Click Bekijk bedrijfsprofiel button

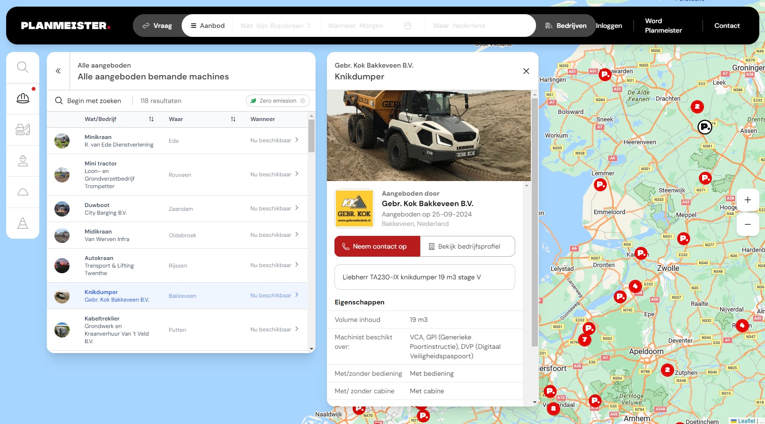click(467, 246)
